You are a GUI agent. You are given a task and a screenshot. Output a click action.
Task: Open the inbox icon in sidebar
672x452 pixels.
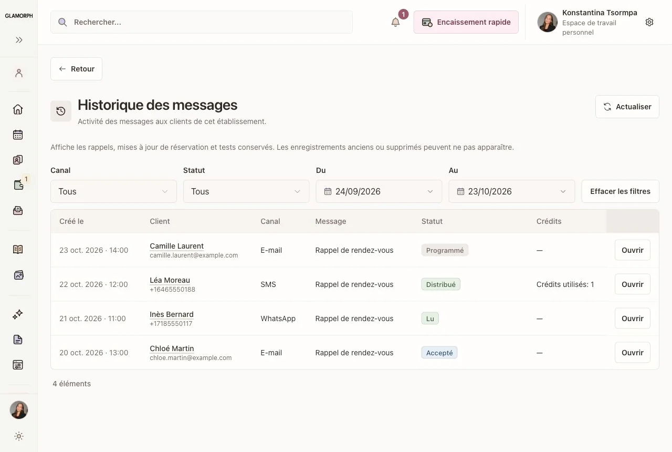tap(18, 210)
